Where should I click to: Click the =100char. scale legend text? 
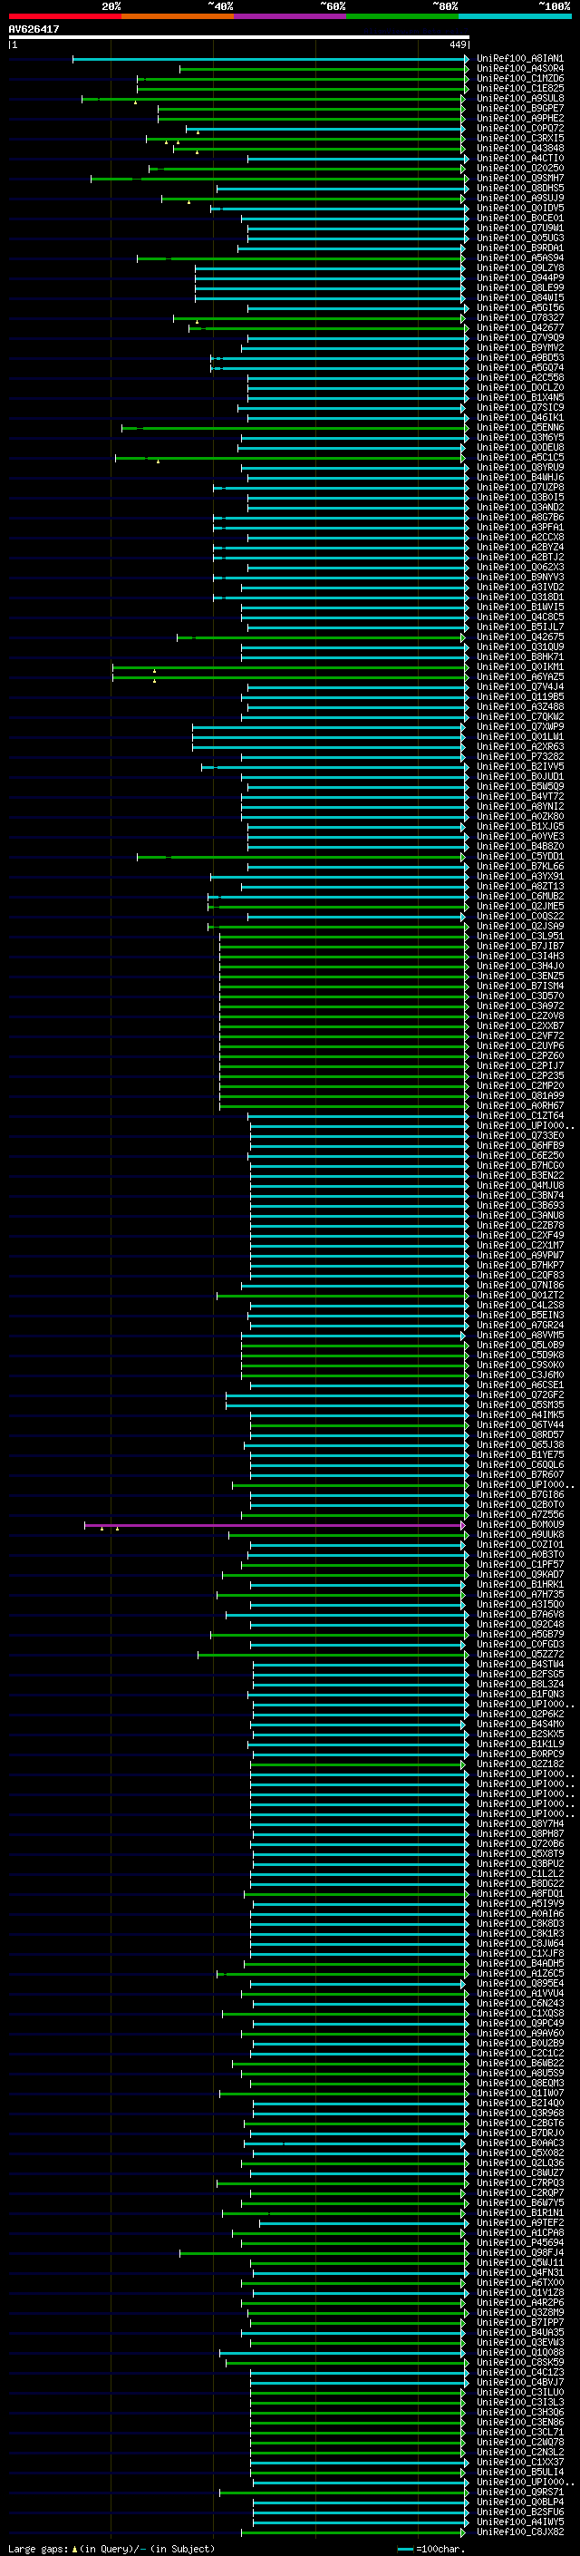pos(440,2549)
